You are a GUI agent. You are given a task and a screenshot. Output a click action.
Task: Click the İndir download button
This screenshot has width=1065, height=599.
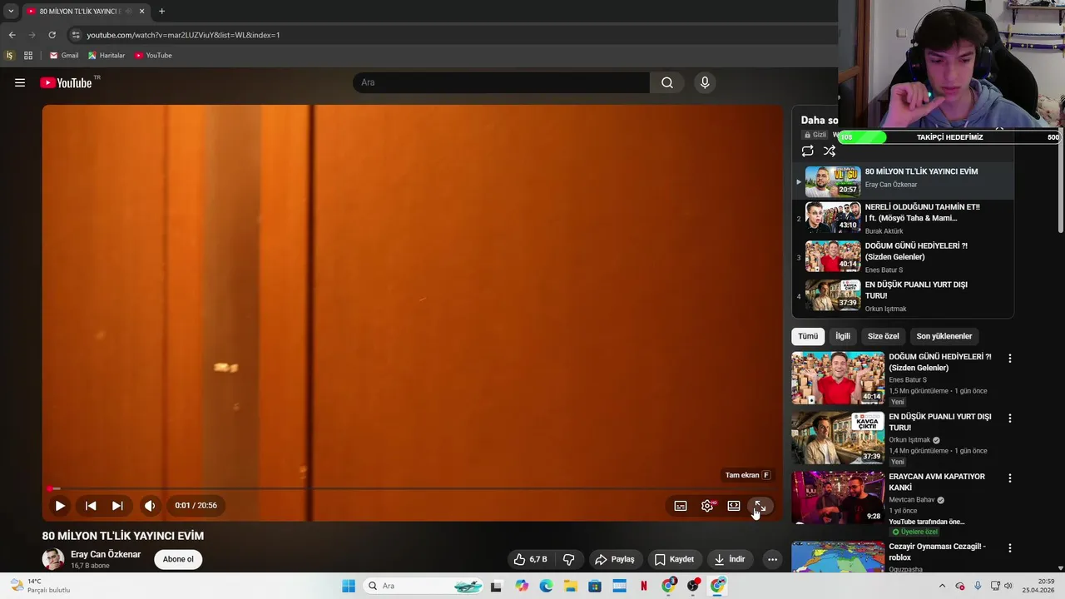[730, 559]
